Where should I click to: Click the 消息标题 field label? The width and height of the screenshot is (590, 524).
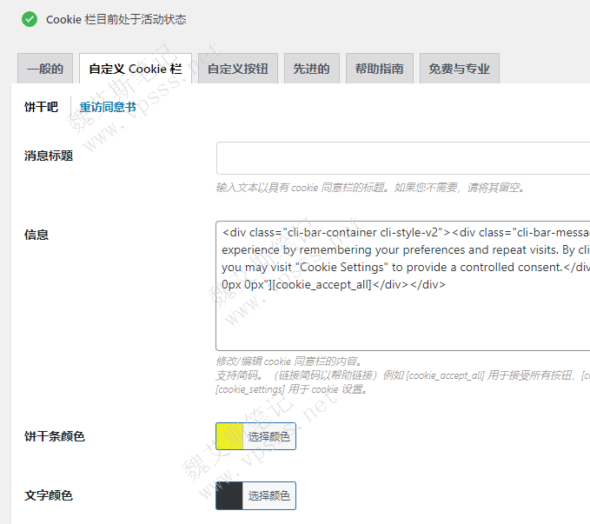[49, 156]
